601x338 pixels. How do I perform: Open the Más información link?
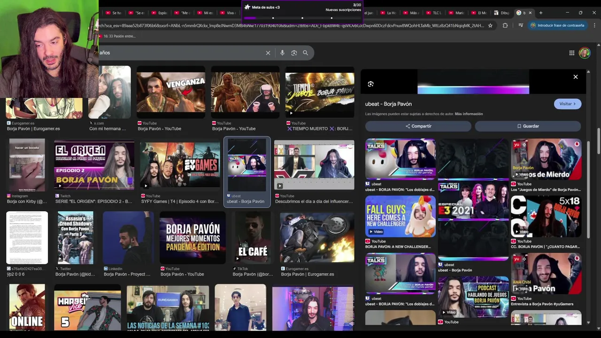(469, 114)
